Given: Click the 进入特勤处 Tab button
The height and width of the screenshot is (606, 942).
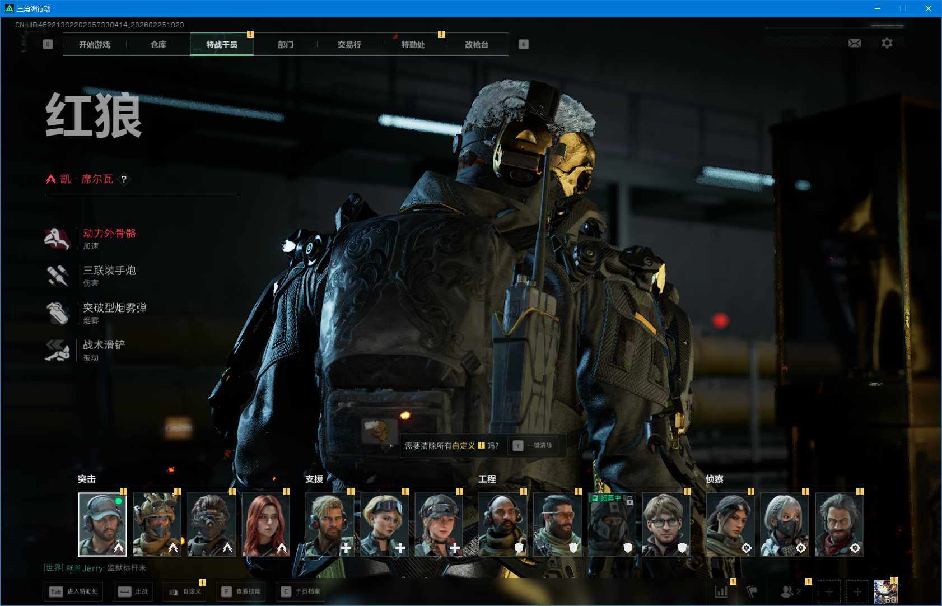Looking at the screenshot, I should (x=74, y=591).
